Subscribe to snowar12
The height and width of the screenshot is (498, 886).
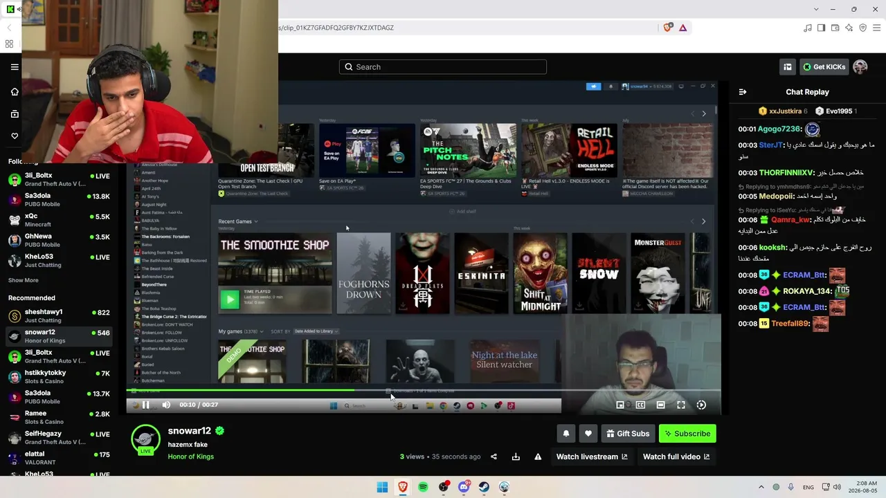pyautogui.click(x=687, y=434)
